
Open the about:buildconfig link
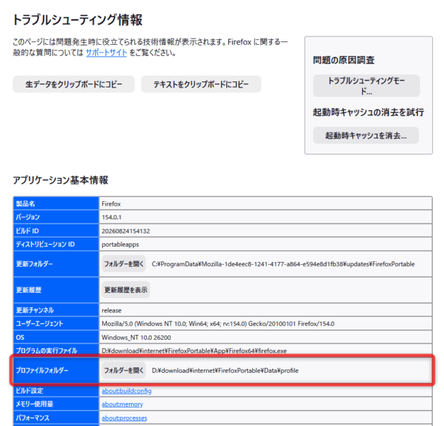click(127, 391)
